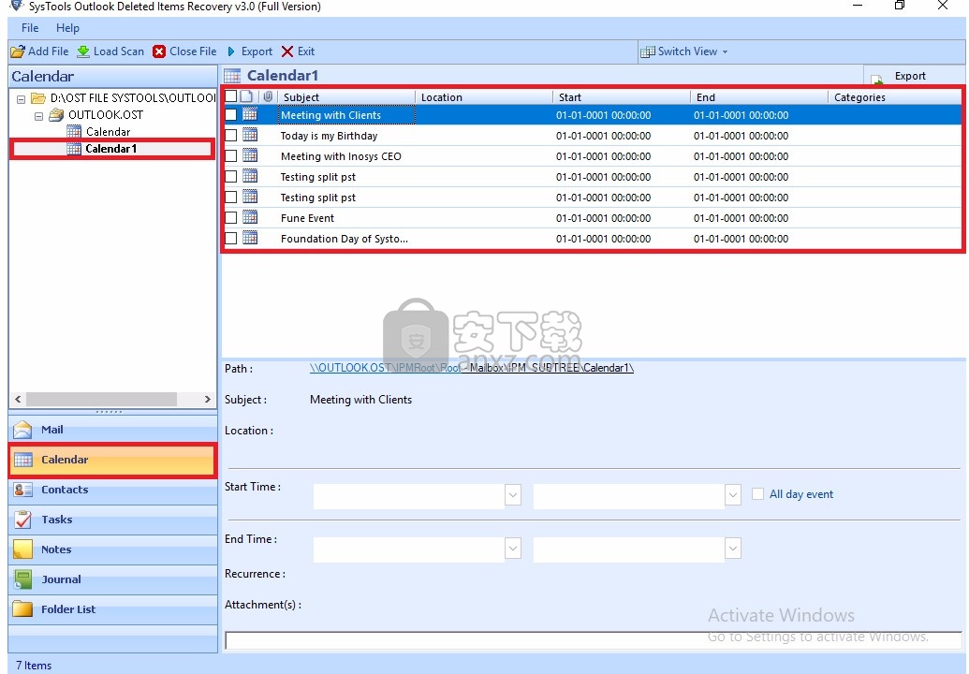Click scroll right arrow of folder tree

pos(208,399)
